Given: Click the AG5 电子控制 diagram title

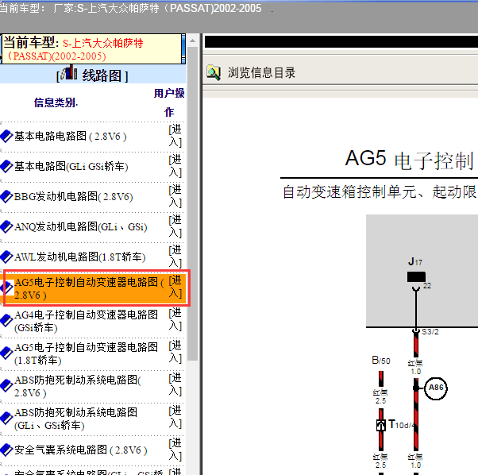Looking at the screenshot, I should [410, 160].
